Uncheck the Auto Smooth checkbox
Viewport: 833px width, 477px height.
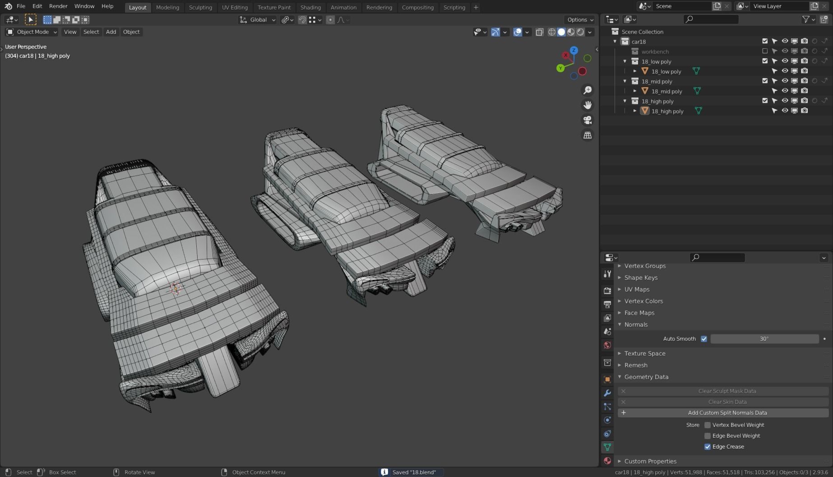[703, 339]
